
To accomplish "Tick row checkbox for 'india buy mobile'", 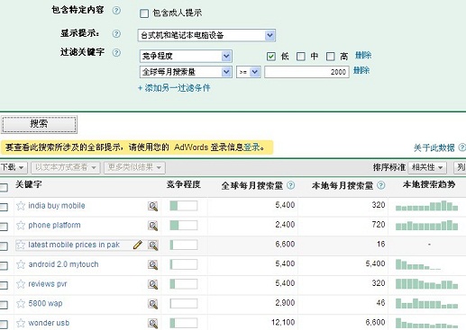I will (4, 207).
